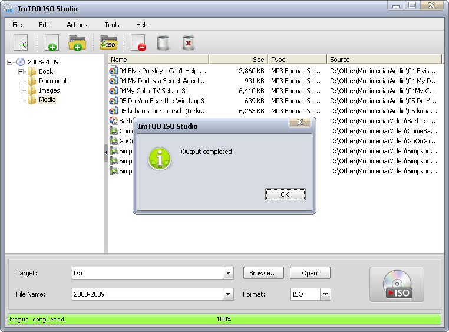Screen dimensions: 449x332
Task: Click the Remove file toolbar icon
Action: coord(138,42)
